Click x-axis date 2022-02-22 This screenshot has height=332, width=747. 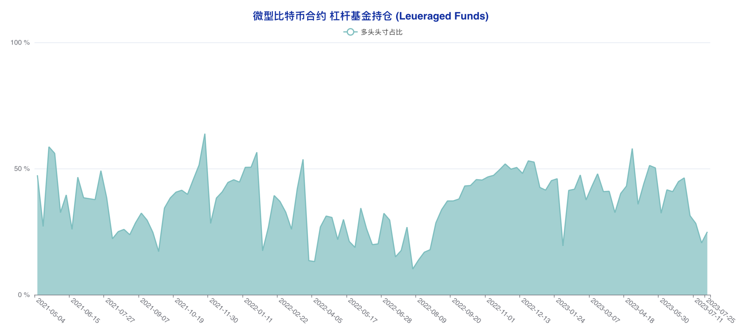click(x=293, y=311)
